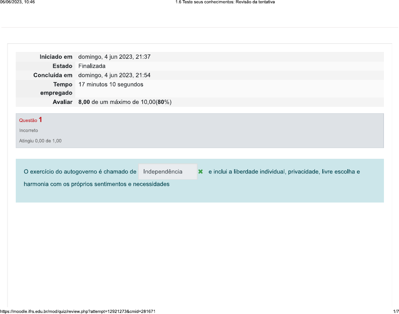Click the page title '1.6 Teste seus conhecimentos'
Viewport: 399px width, 314px height.
click(x=204, y=2)
